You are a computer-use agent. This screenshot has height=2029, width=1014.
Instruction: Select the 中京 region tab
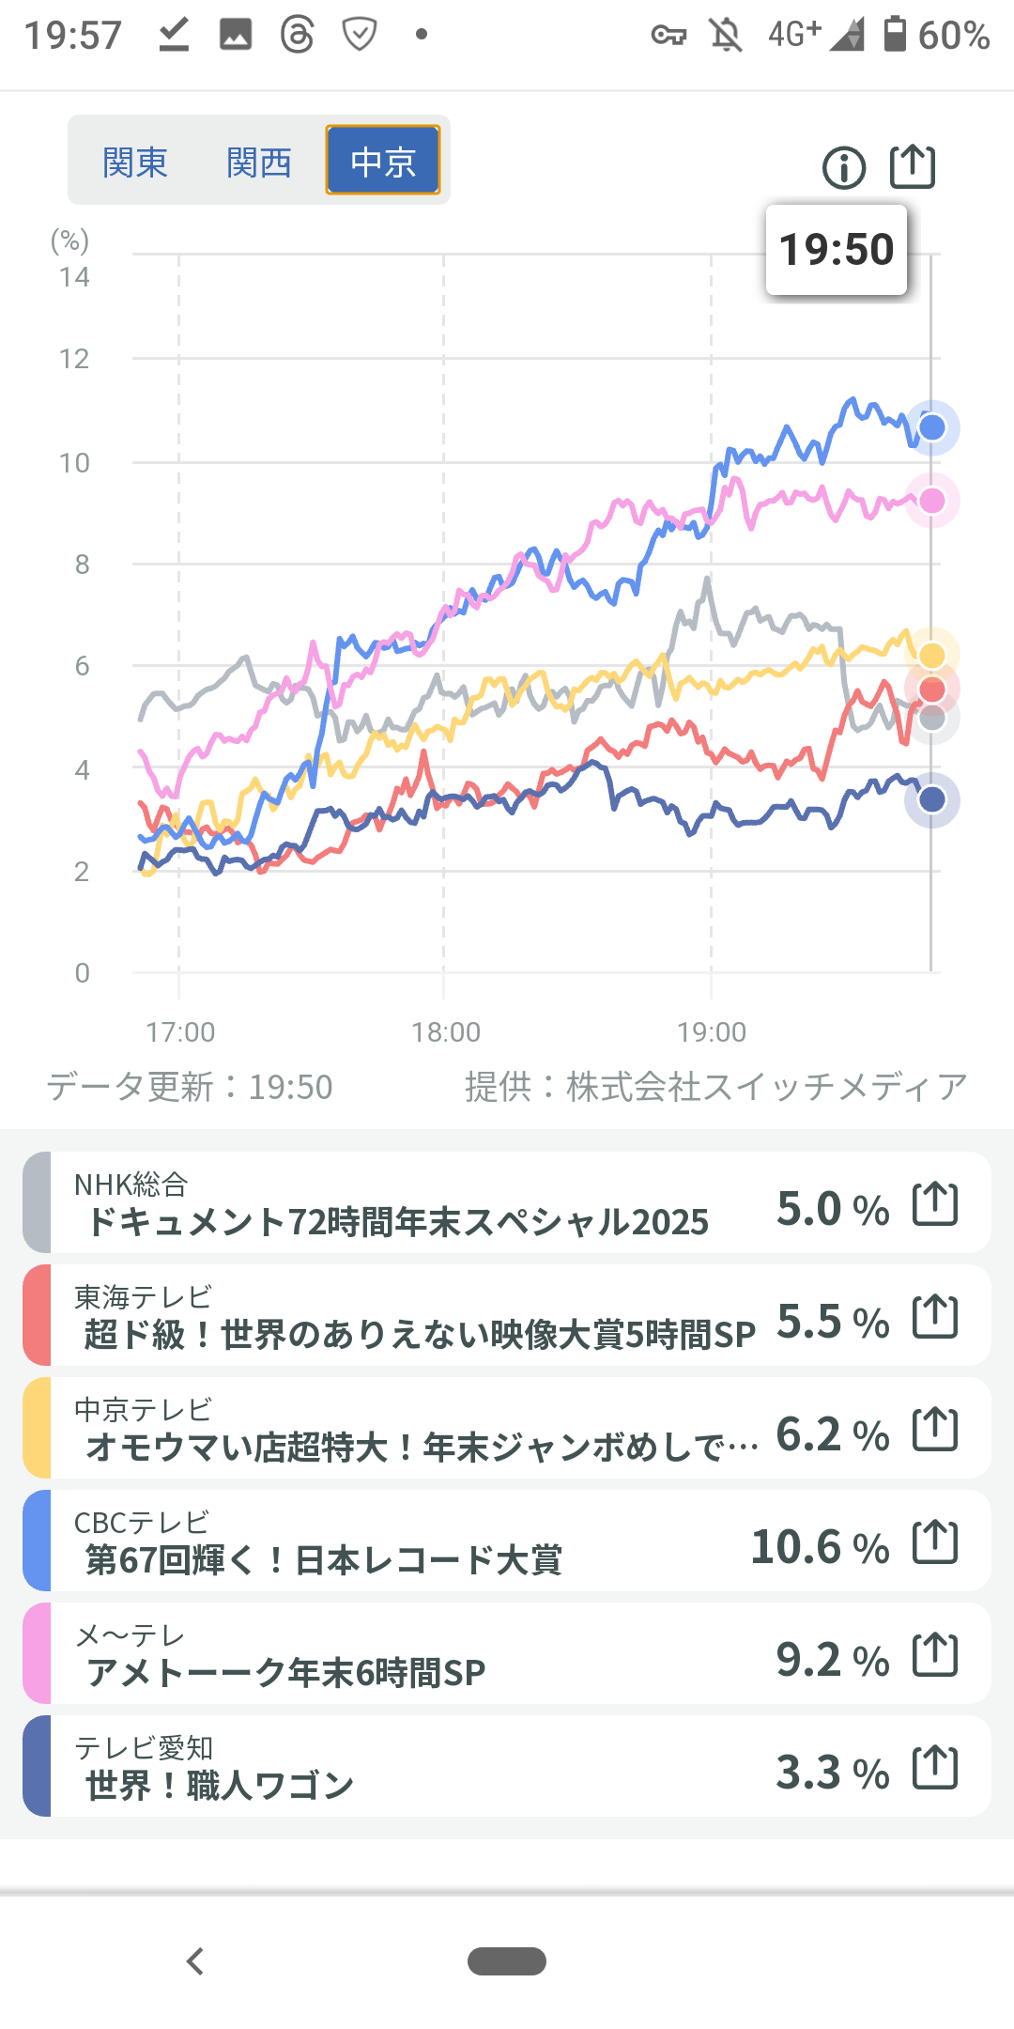[383, 162]
